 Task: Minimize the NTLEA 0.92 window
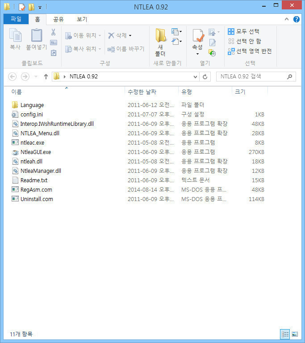[x=264, y=6]
